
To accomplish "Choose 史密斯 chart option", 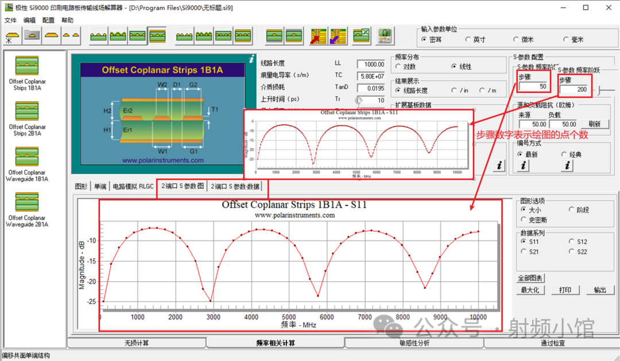I will [524, 219].
